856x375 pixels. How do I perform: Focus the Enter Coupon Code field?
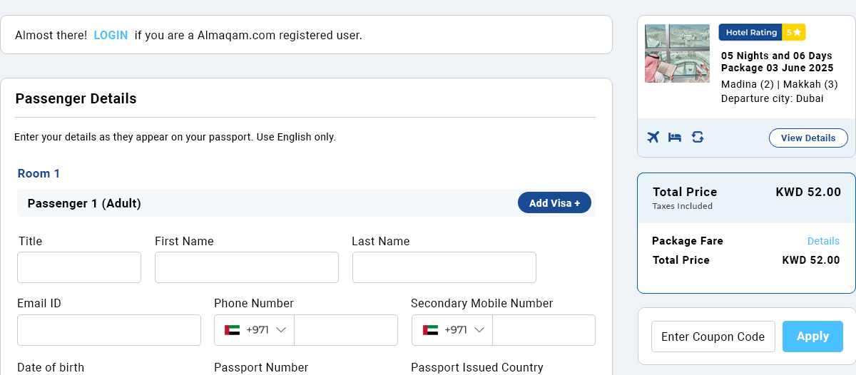(713, 337)
